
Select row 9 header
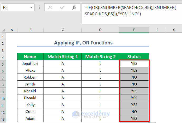tap(3, 91)
